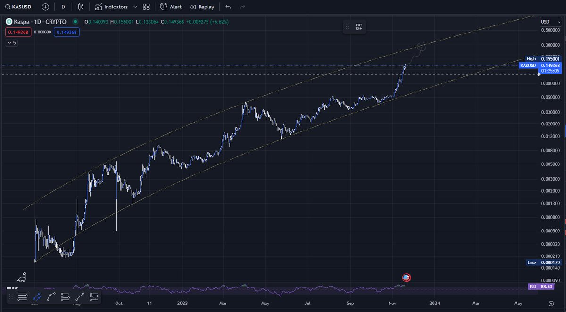Click the red sell price 0.149368
Viewport: 566px width, 312px height.
[x=17, y=32]
